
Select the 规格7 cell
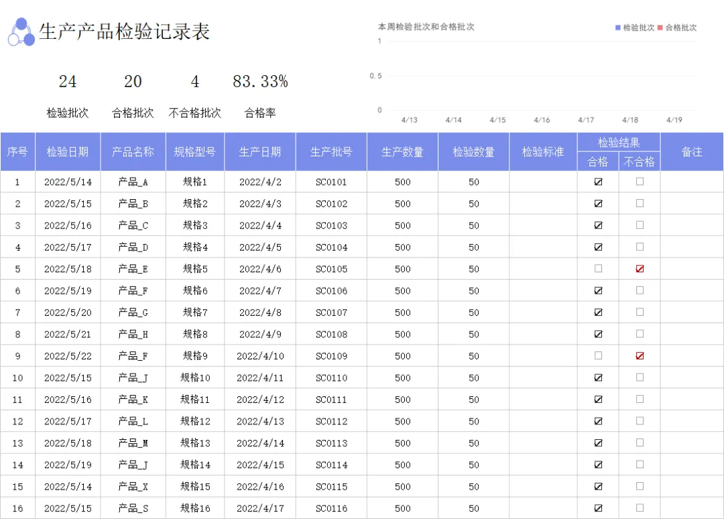[195, 312]
